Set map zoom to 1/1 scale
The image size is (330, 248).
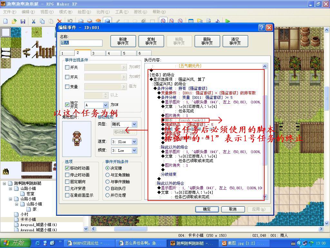click(x=163, y=20)
